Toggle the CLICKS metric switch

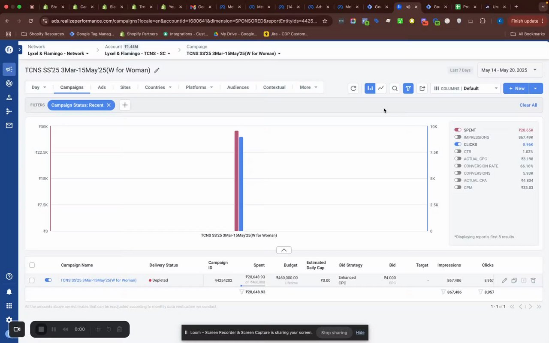click(458, 144)
